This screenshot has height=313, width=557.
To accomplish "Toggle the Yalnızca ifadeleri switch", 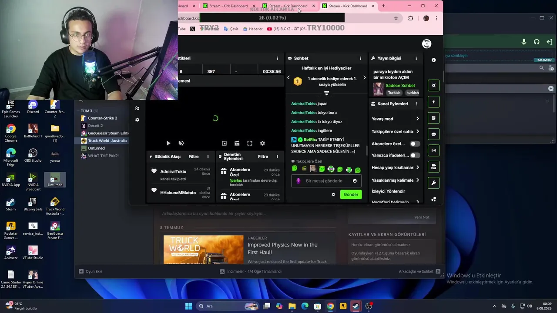I will coord(415,155).
